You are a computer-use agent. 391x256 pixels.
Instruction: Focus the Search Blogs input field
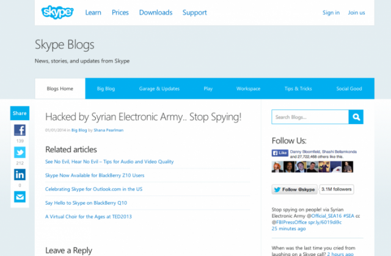coord(309,117)
